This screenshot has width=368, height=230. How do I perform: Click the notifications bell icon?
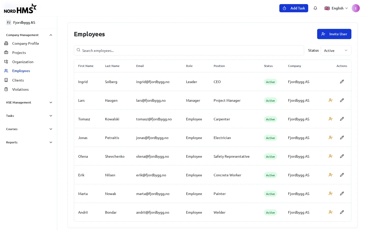click(315, 8)
